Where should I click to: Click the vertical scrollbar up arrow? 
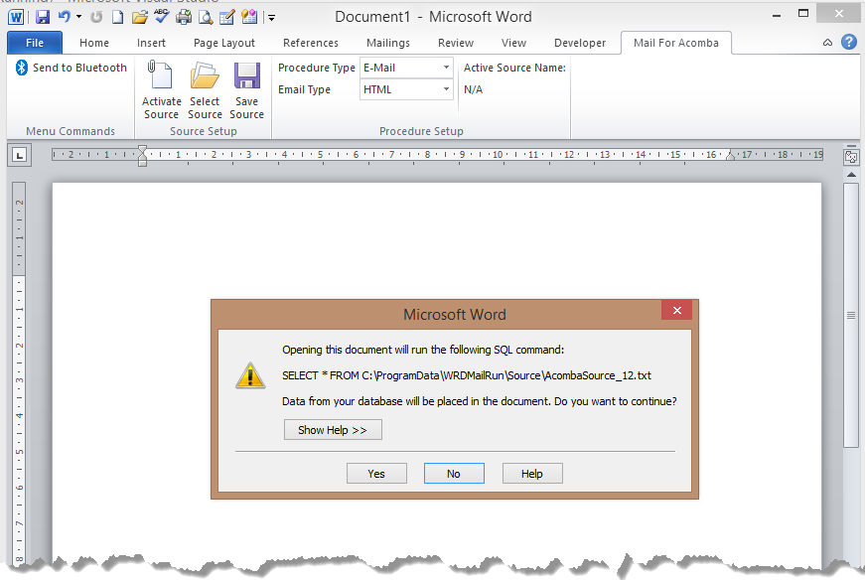(851, 175)
